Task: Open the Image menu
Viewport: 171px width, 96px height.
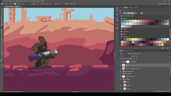Action: [10, 1]
